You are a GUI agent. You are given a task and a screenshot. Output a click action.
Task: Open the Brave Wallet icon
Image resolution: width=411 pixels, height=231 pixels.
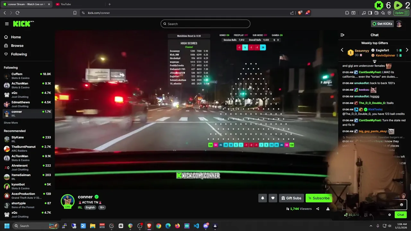pyautogui.click(x=377, y=13)
